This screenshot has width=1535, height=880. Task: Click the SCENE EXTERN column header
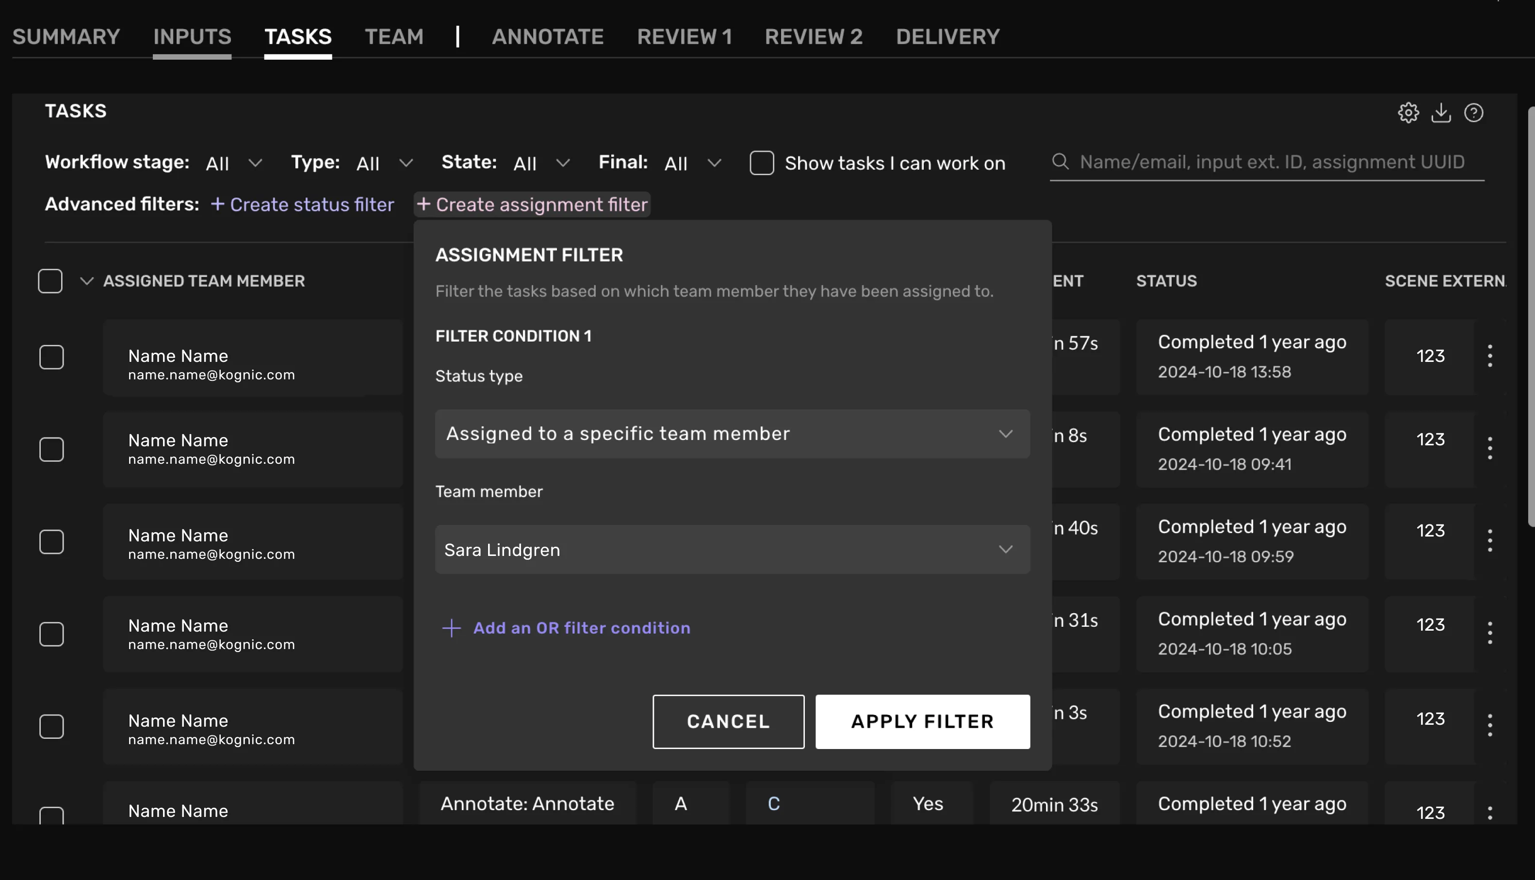point(1445,281)
